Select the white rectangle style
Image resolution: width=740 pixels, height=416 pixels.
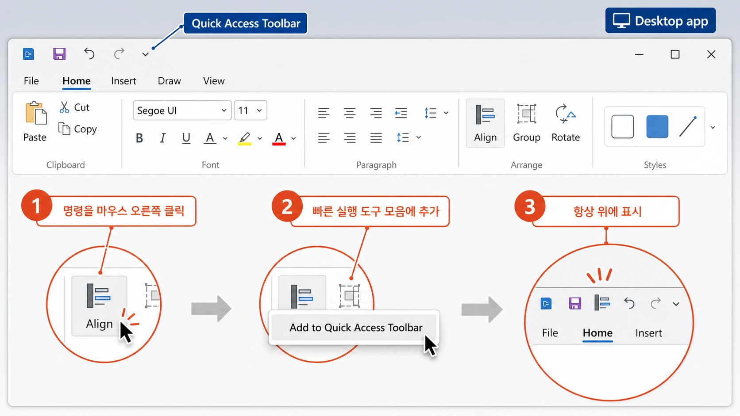coord(623,127)
